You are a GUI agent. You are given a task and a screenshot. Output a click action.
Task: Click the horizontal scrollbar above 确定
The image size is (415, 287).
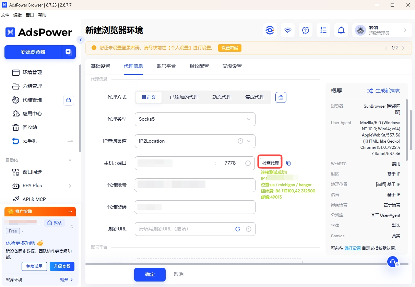click(x=247, y=264)
